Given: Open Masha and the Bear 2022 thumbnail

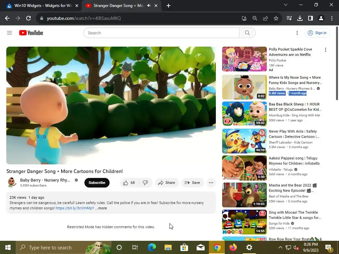Looking at the screenshot, I should pyautogui.click(x=244, y=195).
